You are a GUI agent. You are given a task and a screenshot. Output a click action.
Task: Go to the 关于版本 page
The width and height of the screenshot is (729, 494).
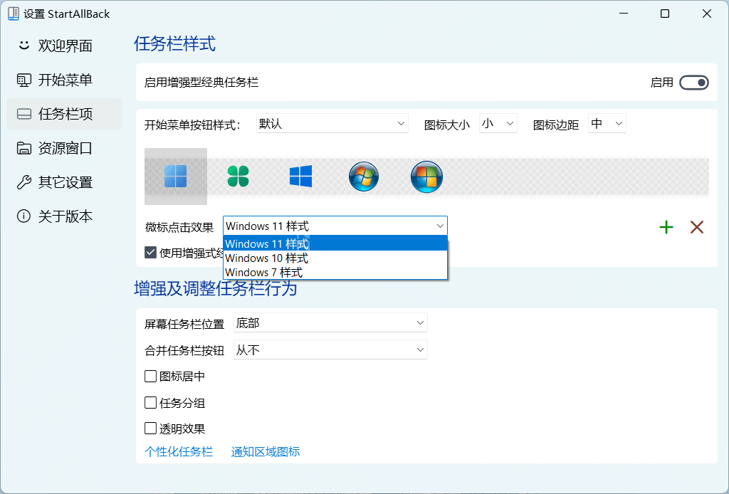coord(65,216)
